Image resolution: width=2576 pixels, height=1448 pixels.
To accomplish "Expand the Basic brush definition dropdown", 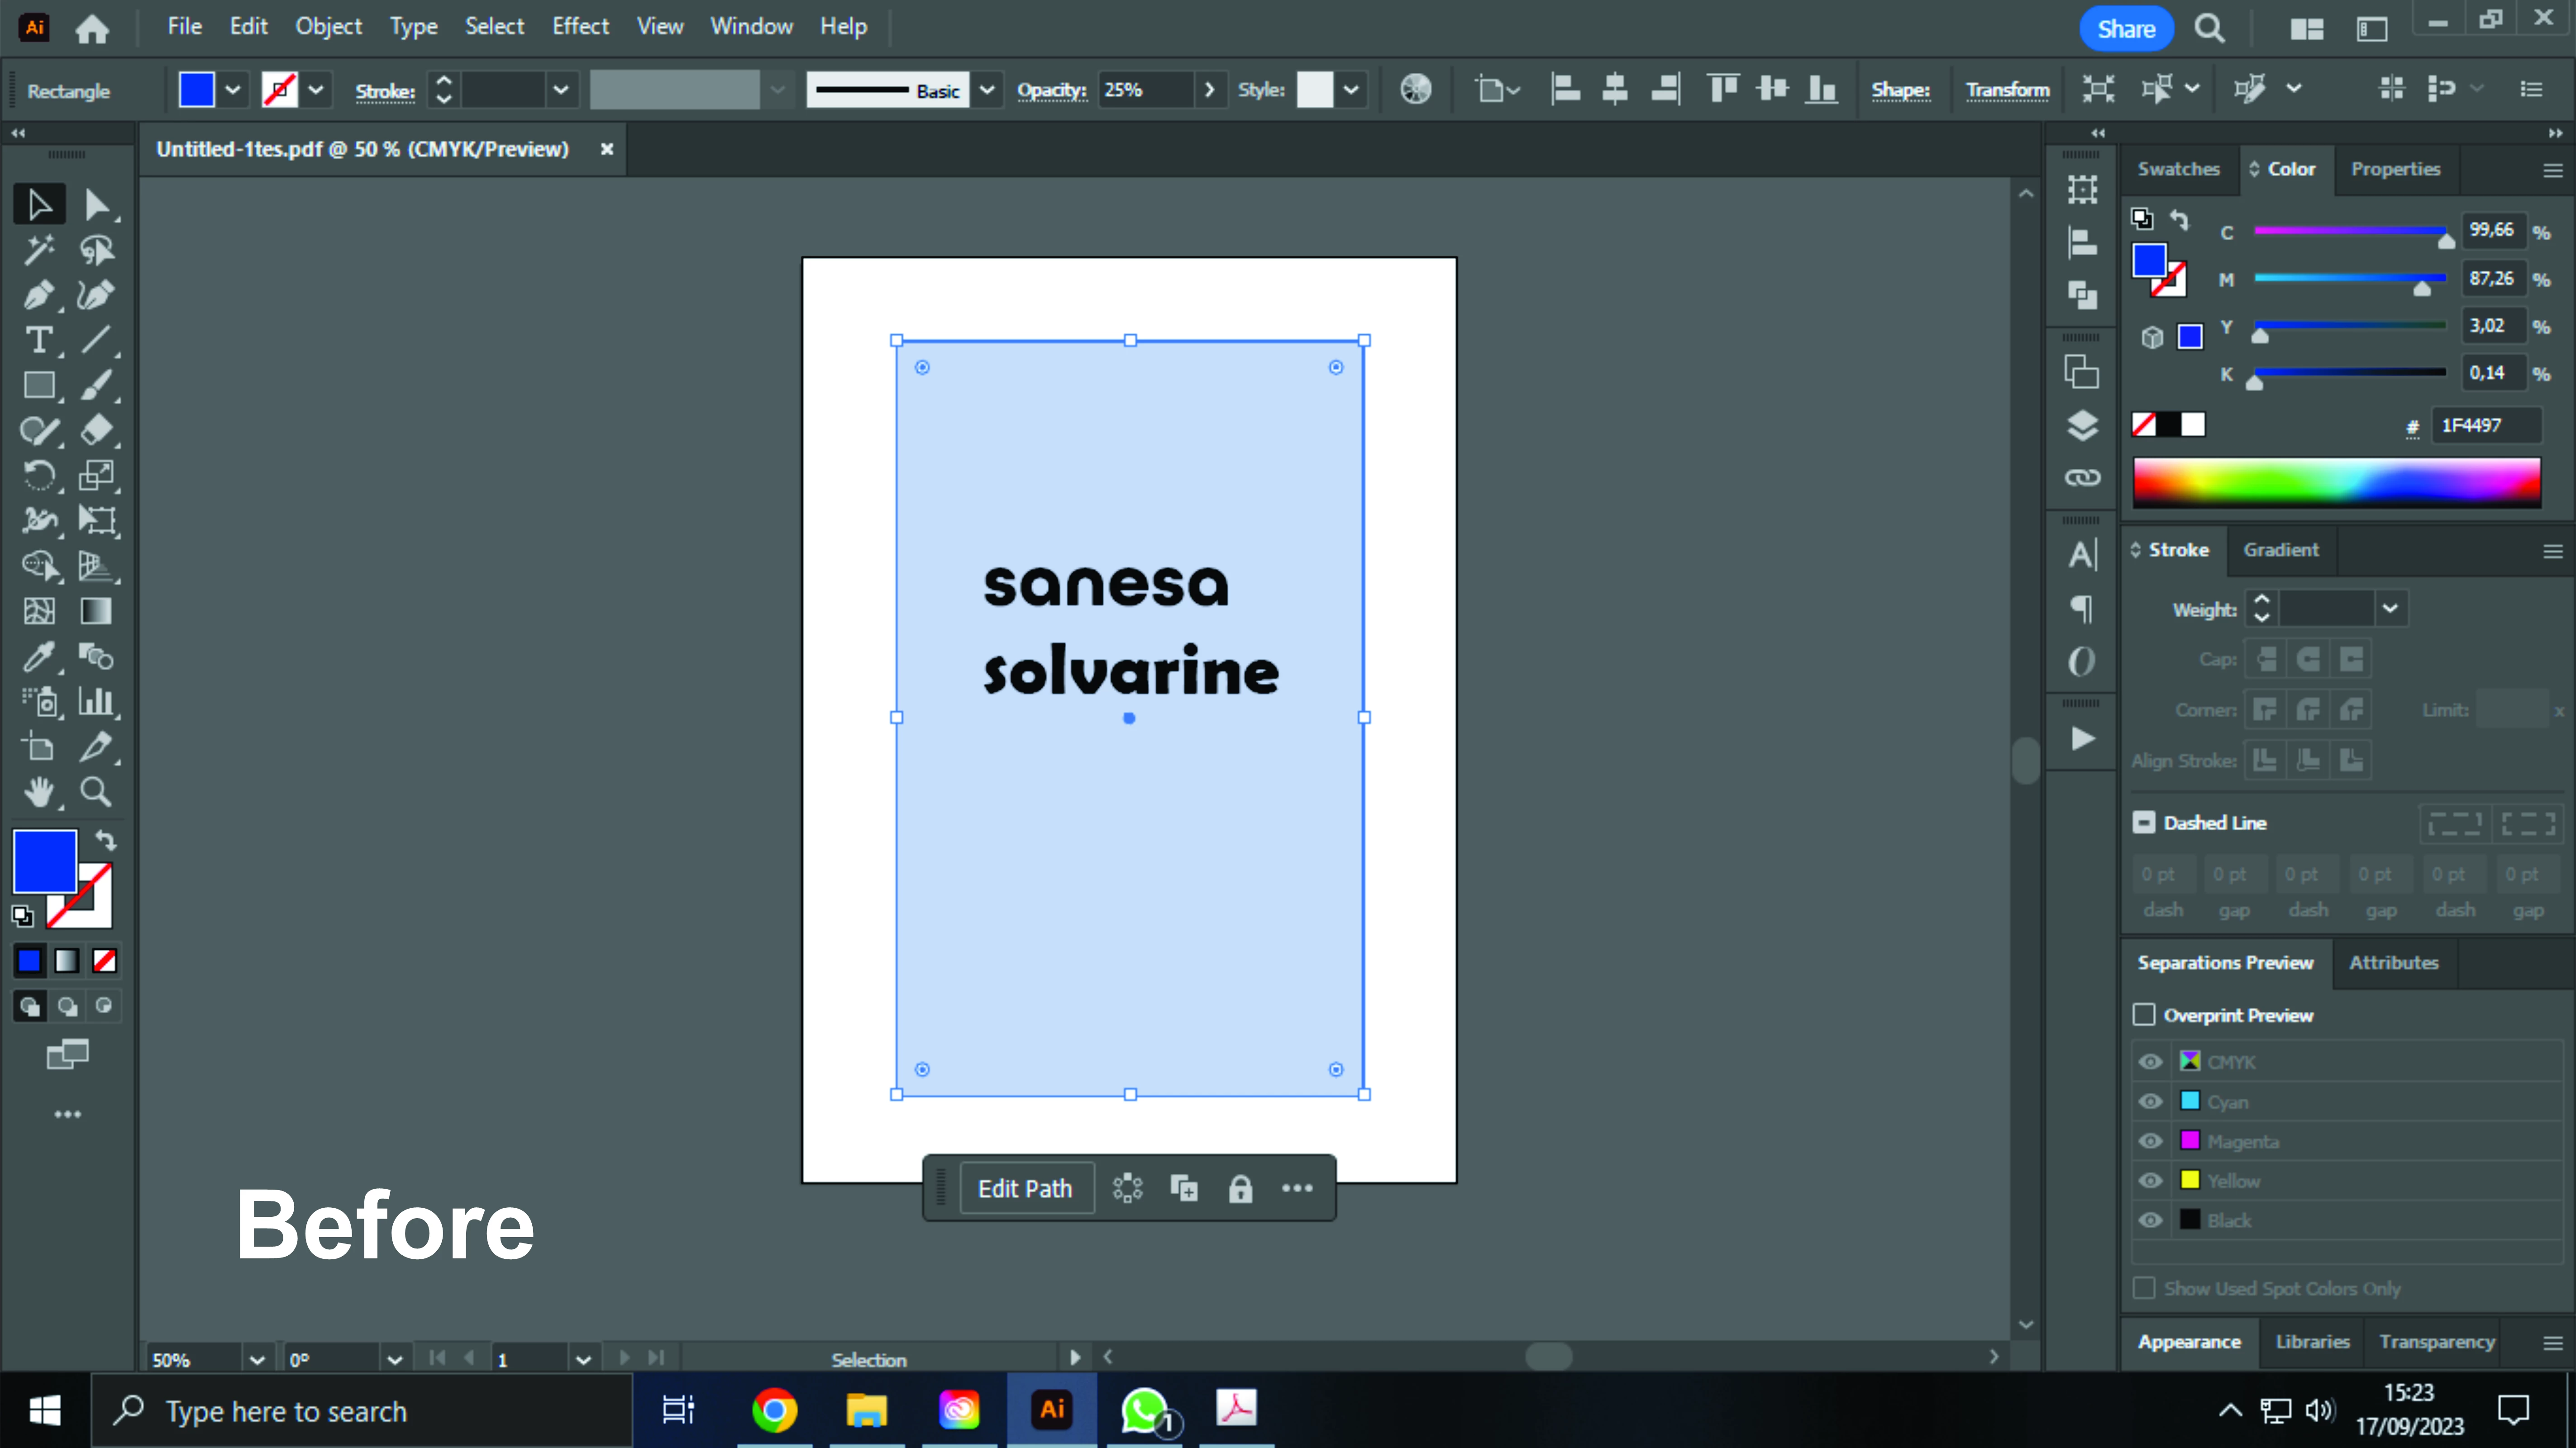I will click(987, 90).
